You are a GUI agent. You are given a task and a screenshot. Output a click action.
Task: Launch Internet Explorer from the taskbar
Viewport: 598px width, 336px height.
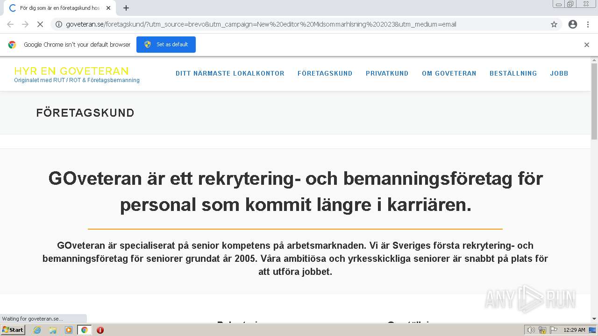point(37,330)
